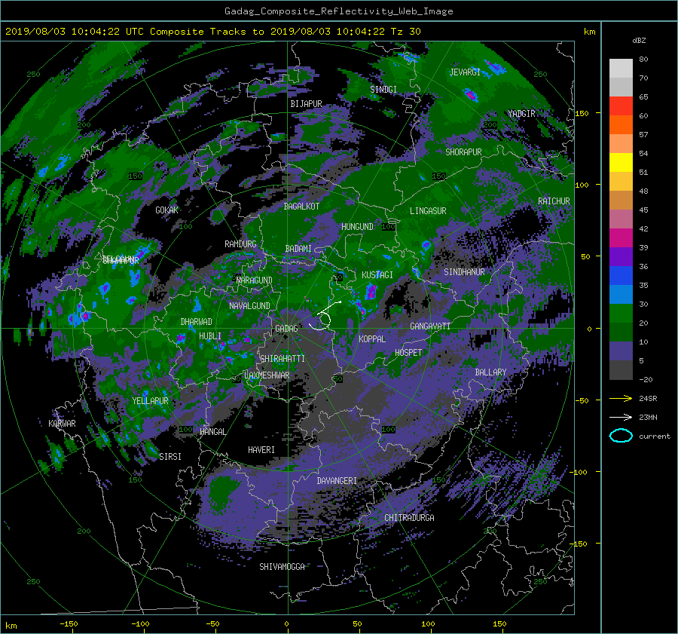Click the LINGASUR city label

click(428, 211)
